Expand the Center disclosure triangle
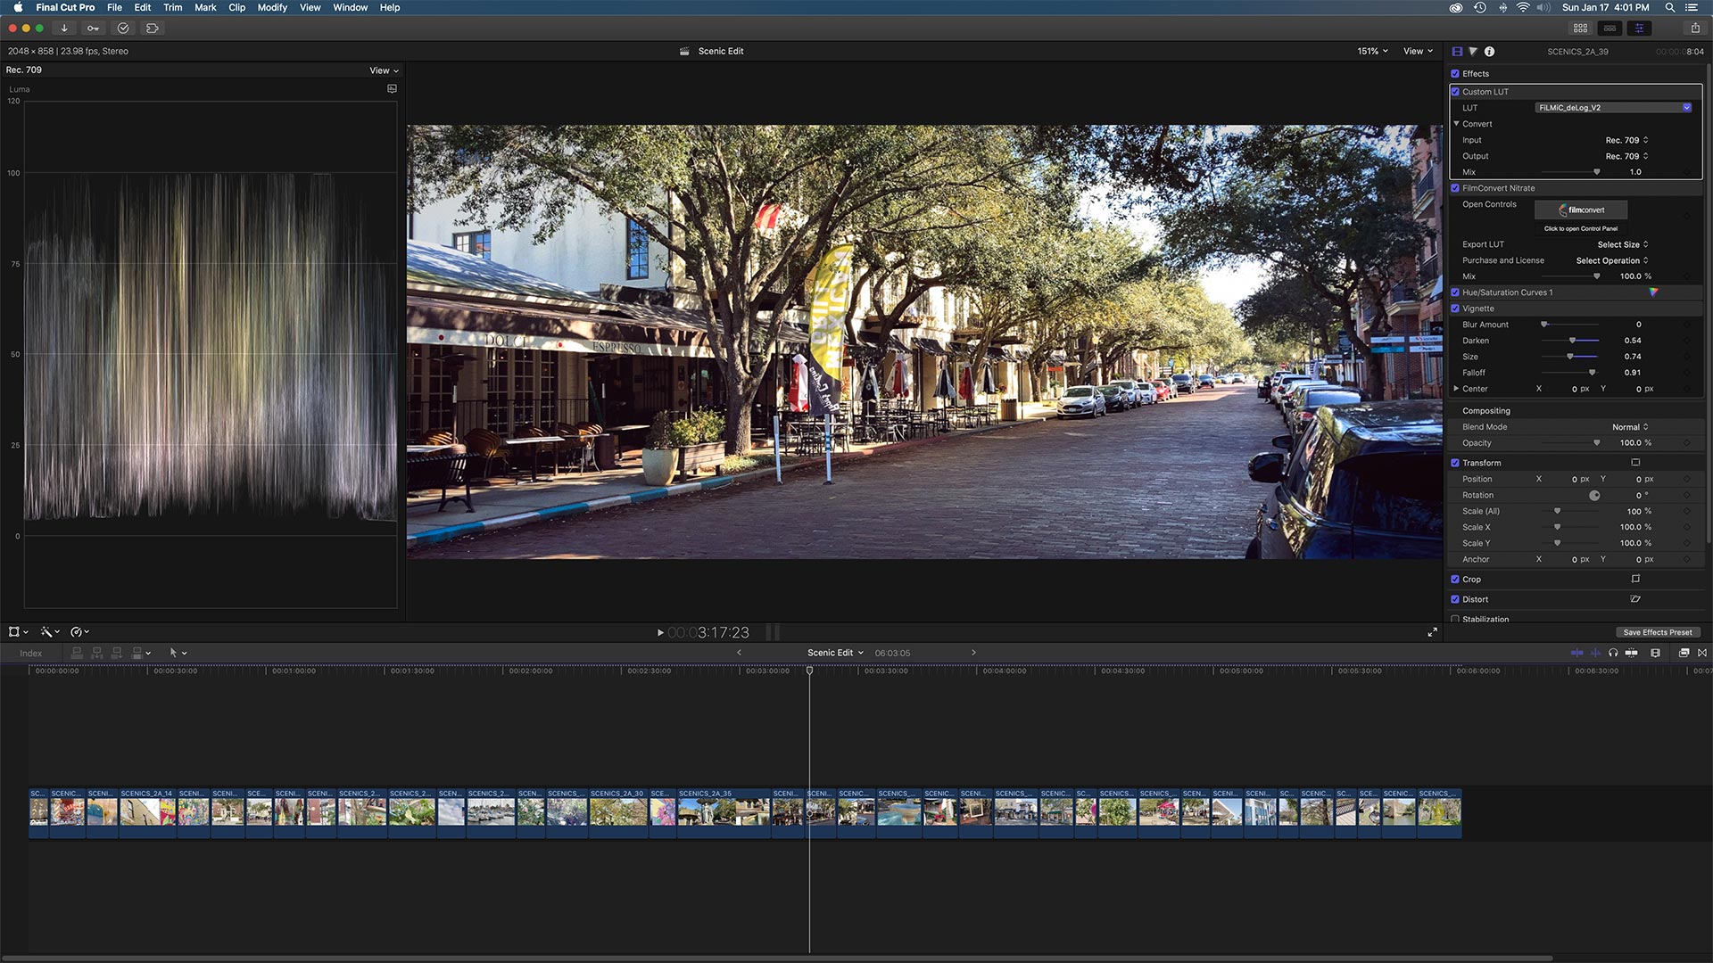1713x963 pixels. coord(1456,388)
